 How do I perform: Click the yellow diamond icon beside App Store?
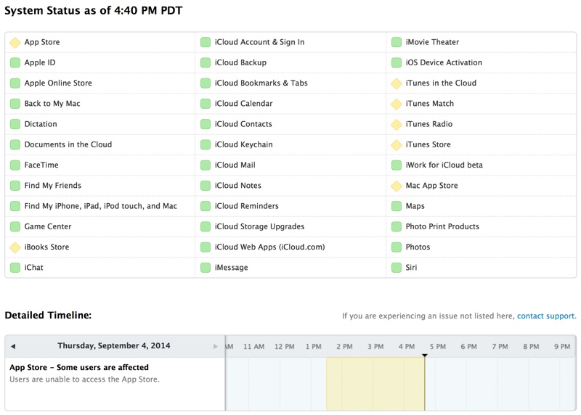(15, 43)
